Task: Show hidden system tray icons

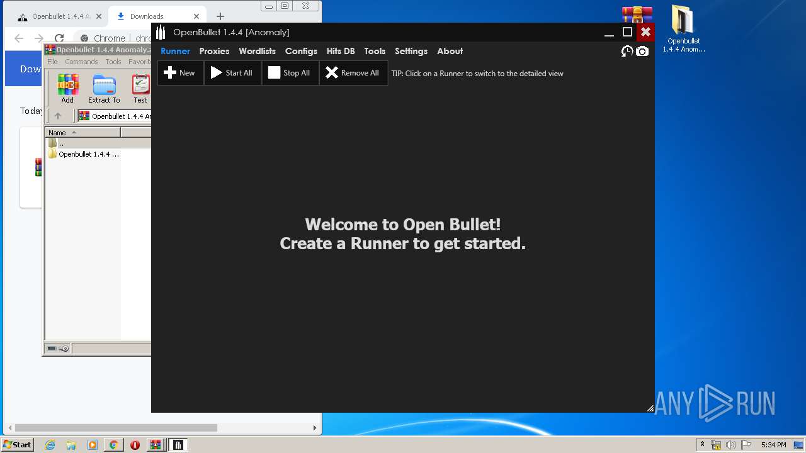Action: point(702,445)
